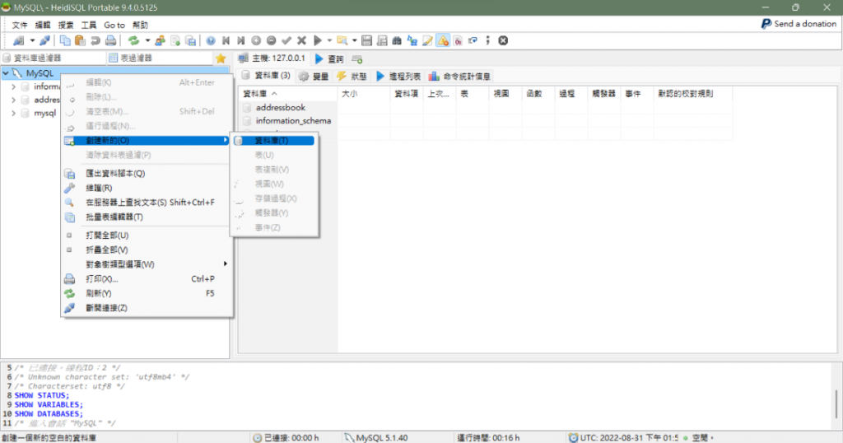Open the 工具 menu
Screen dimensions: 843x443
[x=89, y=26]
